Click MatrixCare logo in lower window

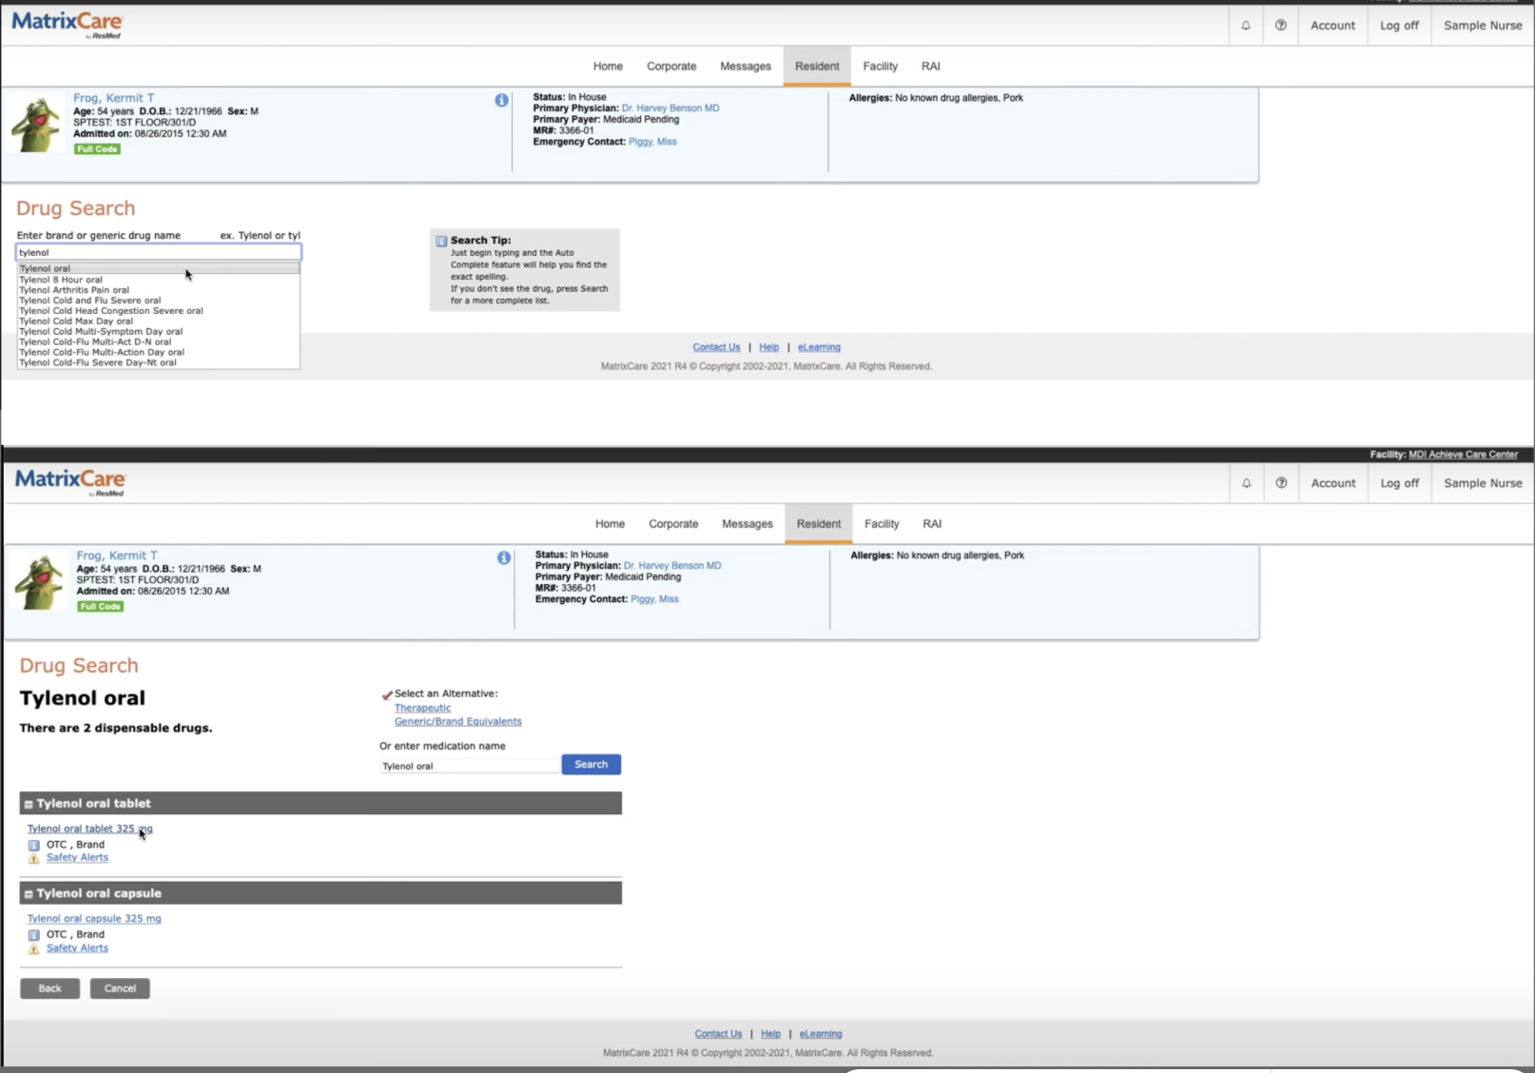[70, 481]
